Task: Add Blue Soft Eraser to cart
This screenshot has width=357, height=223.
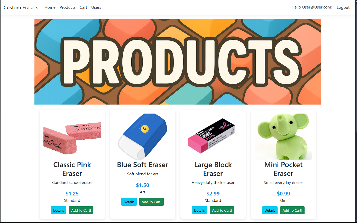Action: (151, 202)
